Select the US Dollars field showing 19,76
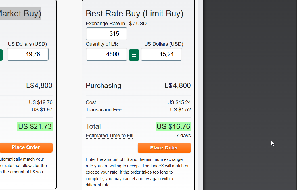297x190 pixels. pos(28,54)
